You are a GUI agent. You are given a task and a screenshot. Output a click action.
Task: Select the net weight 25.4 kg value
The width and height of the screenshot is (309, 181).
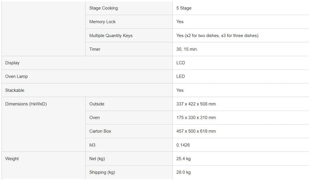click(183, 159)
